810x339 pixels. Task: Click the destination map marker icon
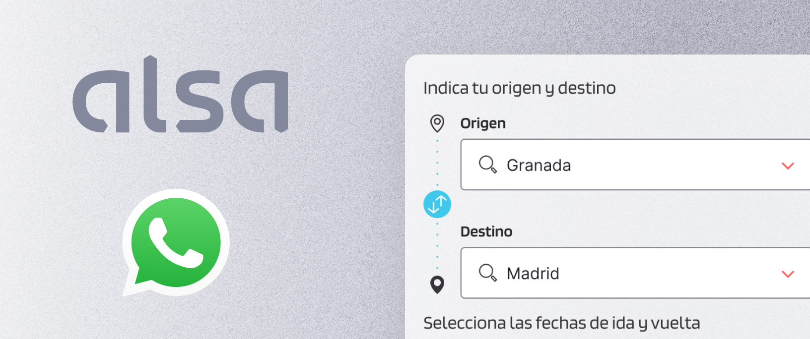[437, 285]
